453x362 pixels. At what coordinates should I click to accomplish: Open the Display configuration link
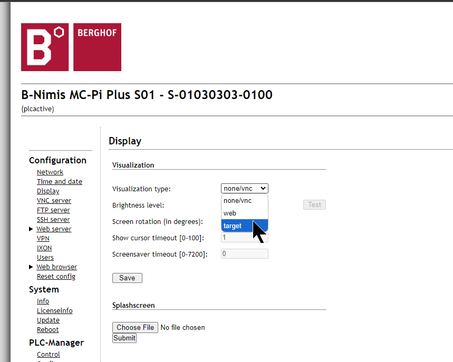click(48, 191)
